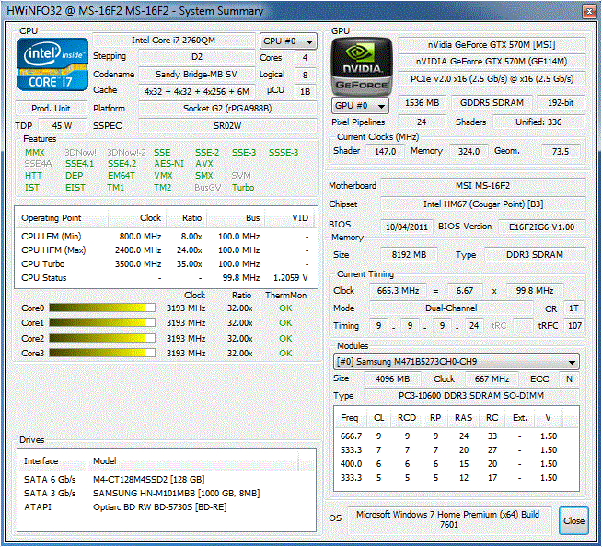Click the drives Interface column header
The width and height of the screenshot is (602, 547).
tap(52, 460)
